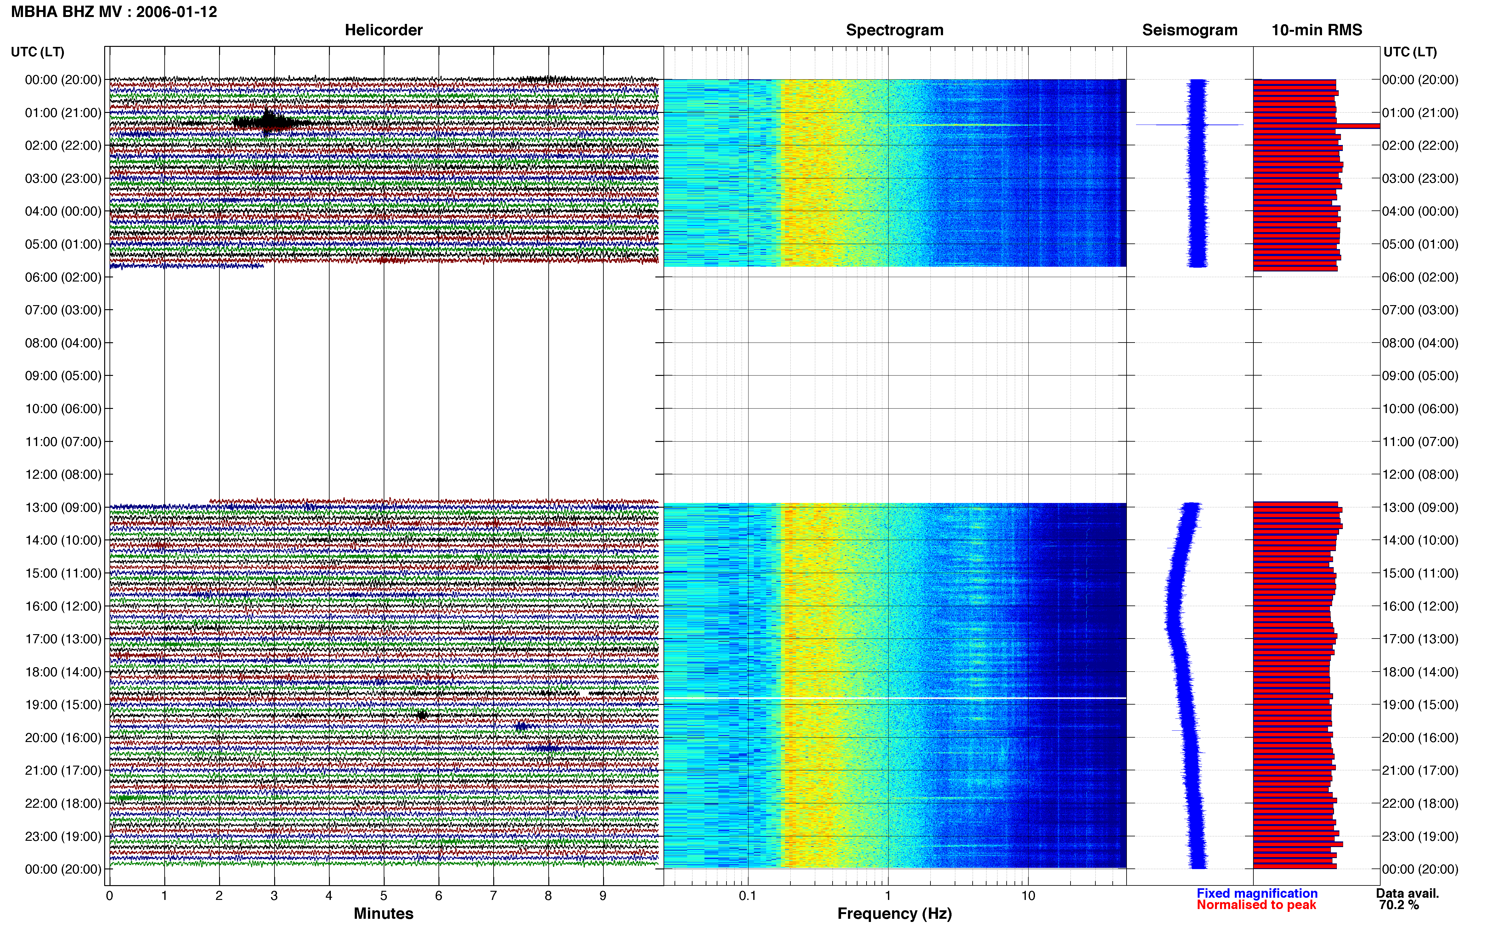The height and width of the screenshot is (932, 1492).
Task: Click the '3' tick on Minutes axis
Action: click(274, 896)
